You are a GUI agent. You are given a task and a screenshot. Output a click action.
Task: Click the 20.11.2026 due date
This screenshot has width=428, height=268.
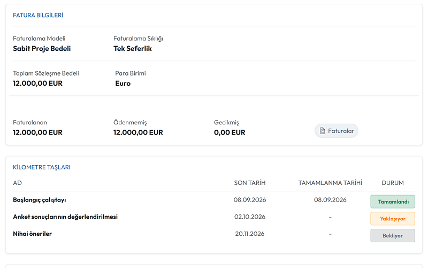coord(250,234)
